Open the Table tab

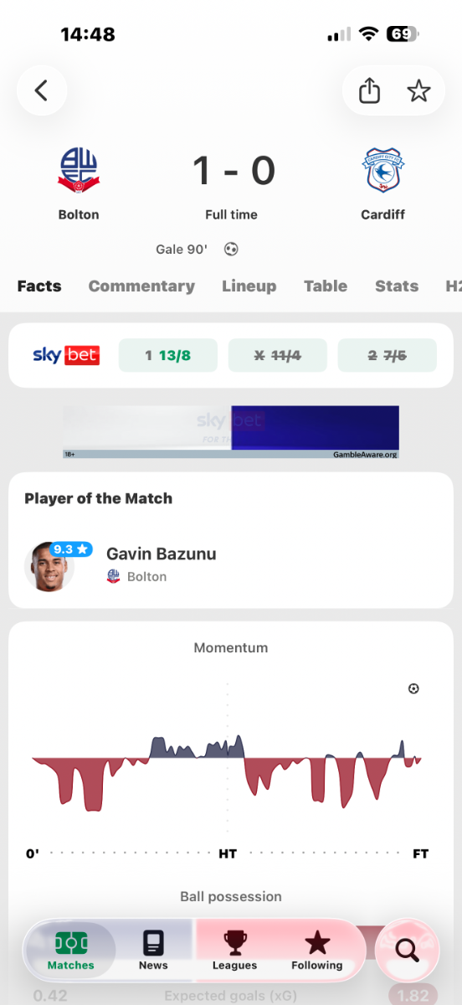tap(326, 286)
